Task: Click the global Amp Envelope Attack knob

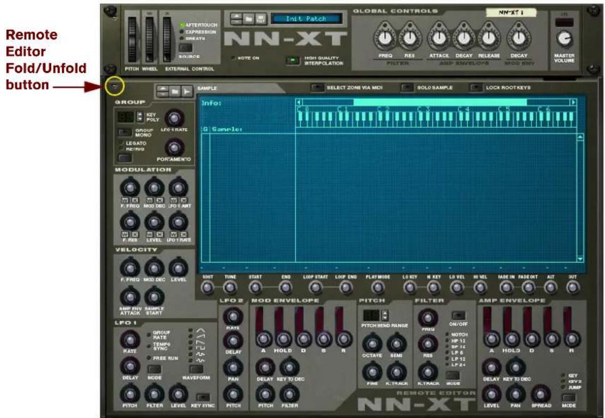Action: pyautogui.click(x=439, y=37)
